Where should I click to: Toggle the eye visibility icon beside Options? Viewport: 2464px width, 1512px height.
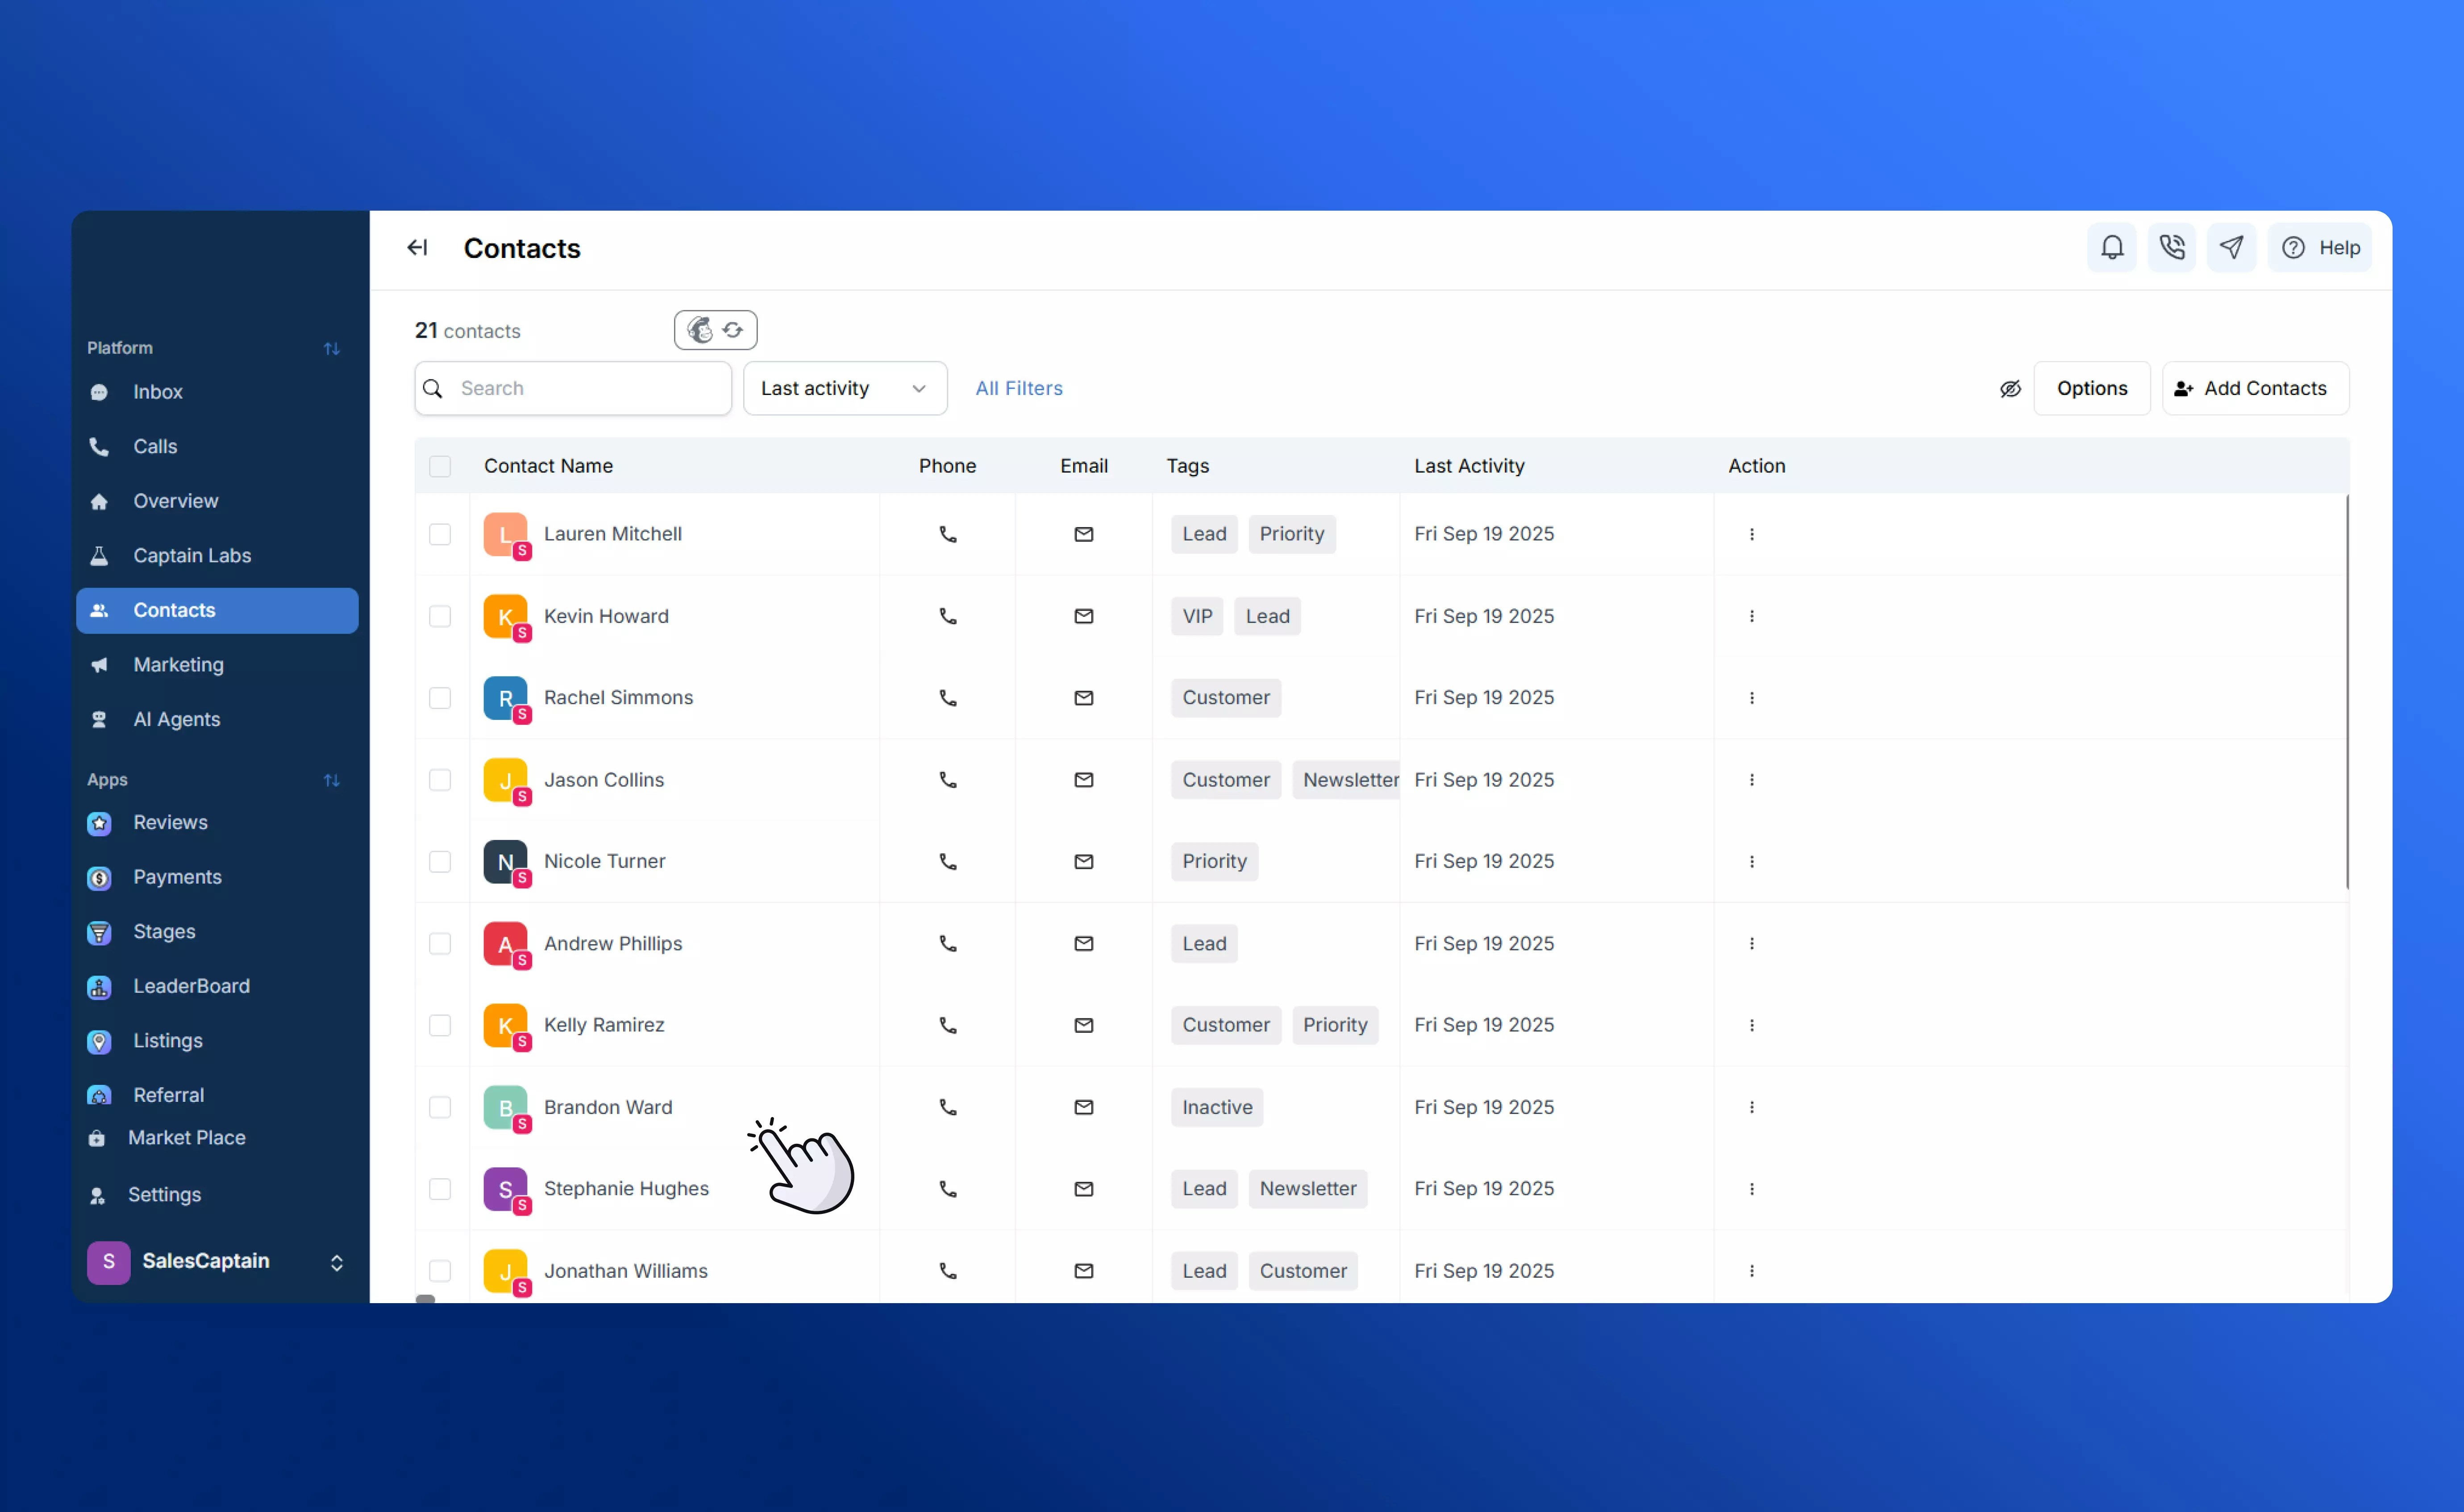point(2010,389)
